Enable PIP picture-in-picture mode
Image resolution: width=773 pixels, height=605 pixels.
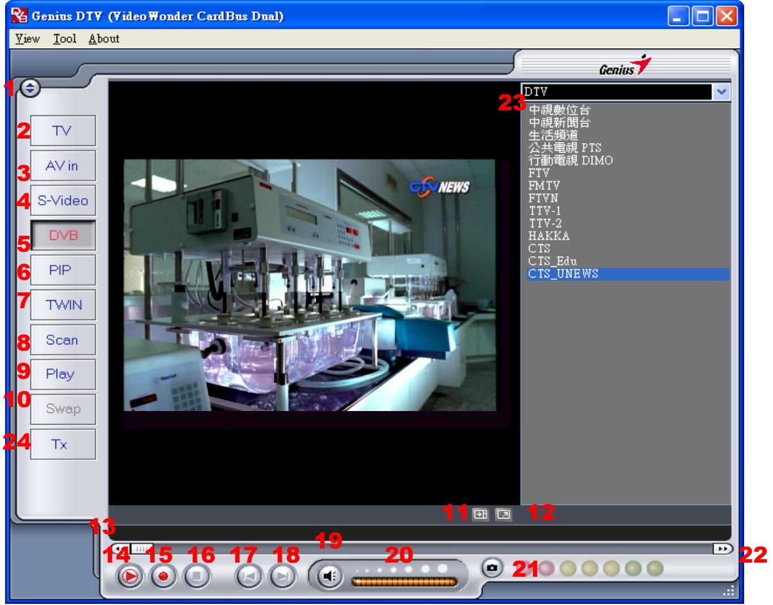point(63,270)
